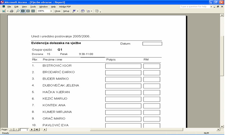Click the name DUBOVEČAK JELENA
Screen dimensions: 225x135
(61, 85)
